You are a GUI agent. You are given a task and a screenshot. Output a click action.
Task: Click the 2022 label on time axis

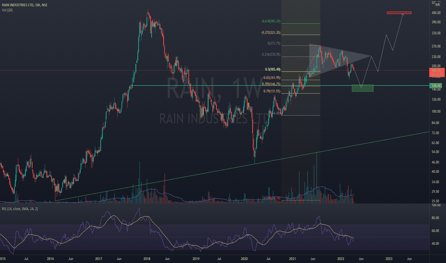(341, 259)
